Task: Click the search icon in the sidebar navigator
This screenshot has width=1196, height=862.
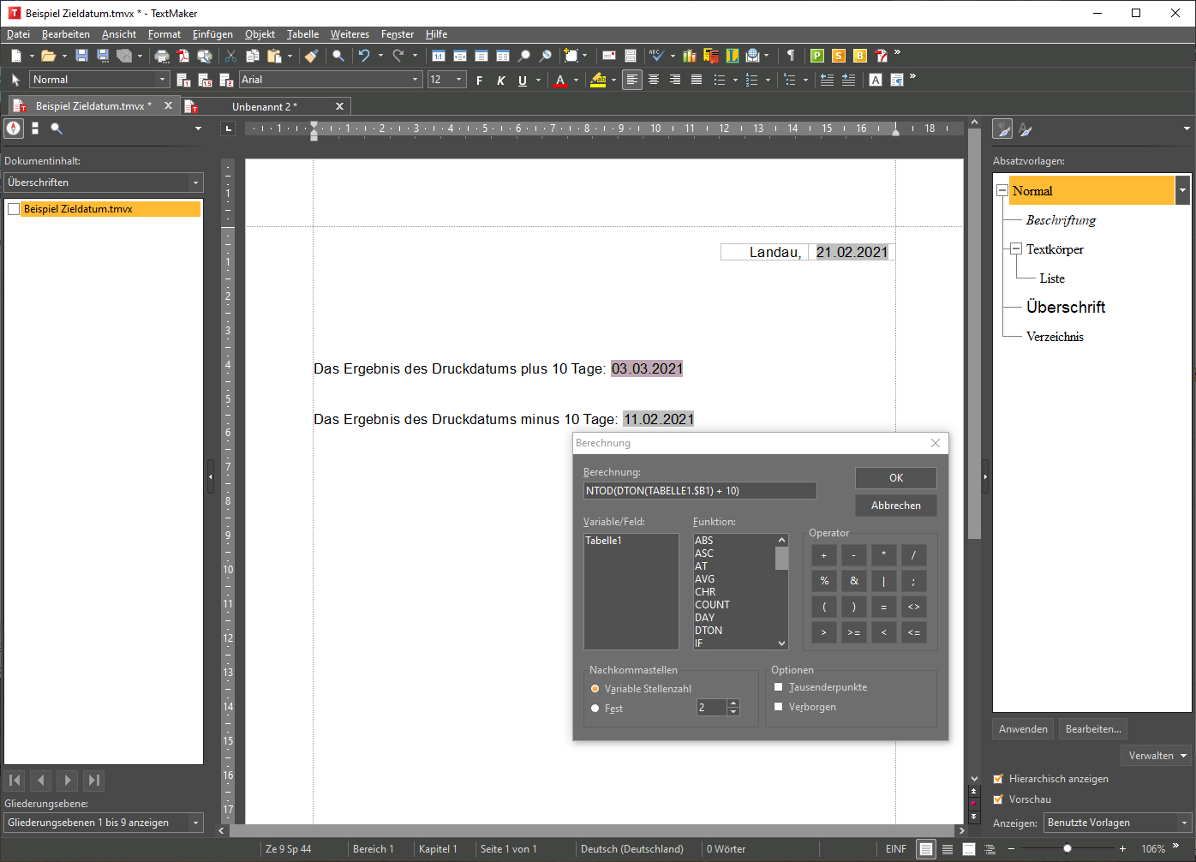Action: (x=56, y=129)
